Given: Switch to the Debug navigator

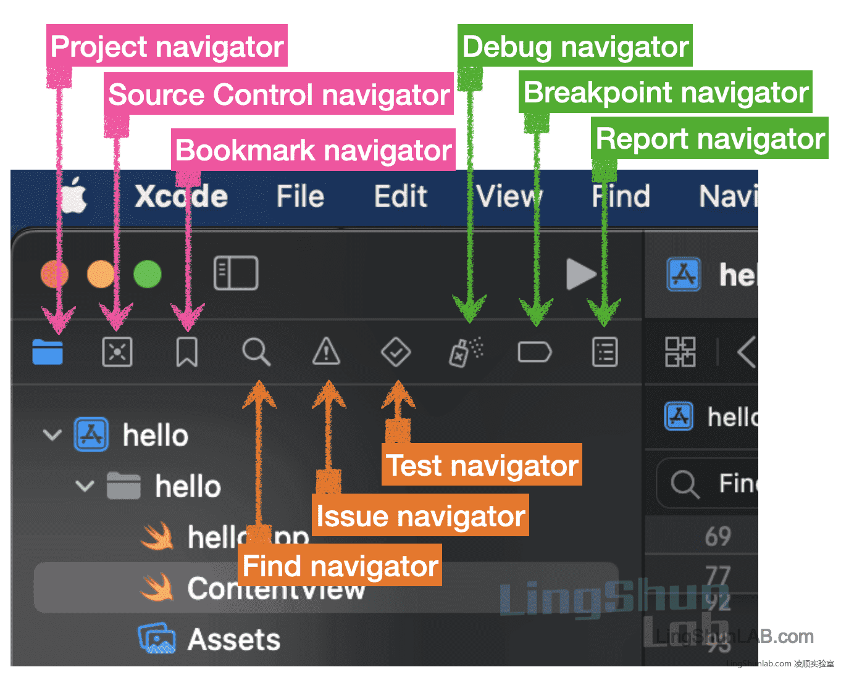Looking at the screenshot, I should 466,352.
